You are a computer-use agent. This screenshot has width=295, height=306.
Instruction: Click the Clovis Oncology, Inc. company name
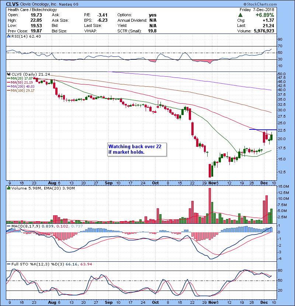39,4
